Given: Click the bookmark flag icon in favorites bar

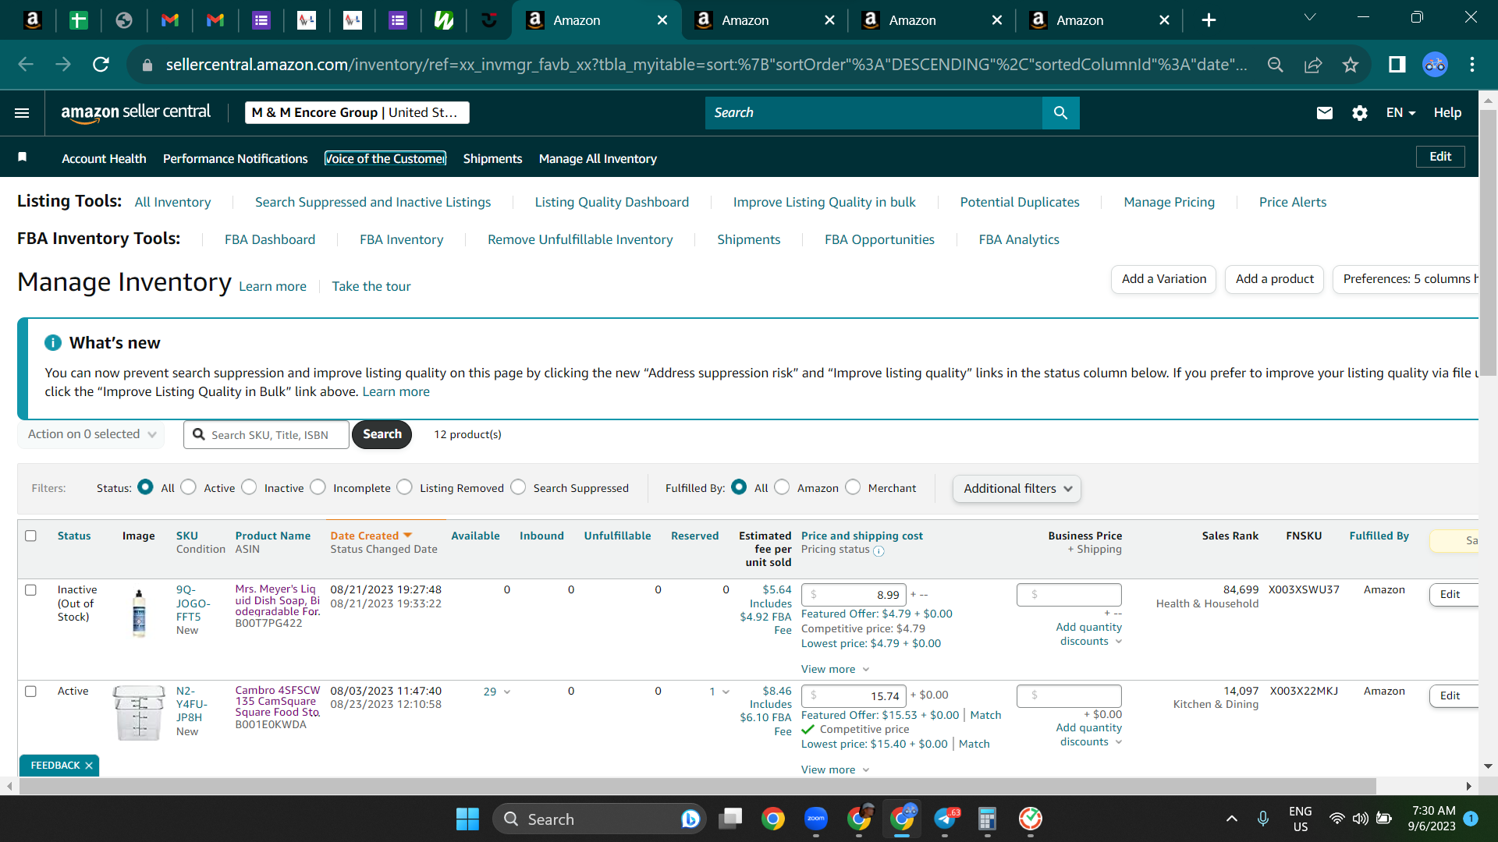Looking at the screenshot, I should tap(23, 157).
